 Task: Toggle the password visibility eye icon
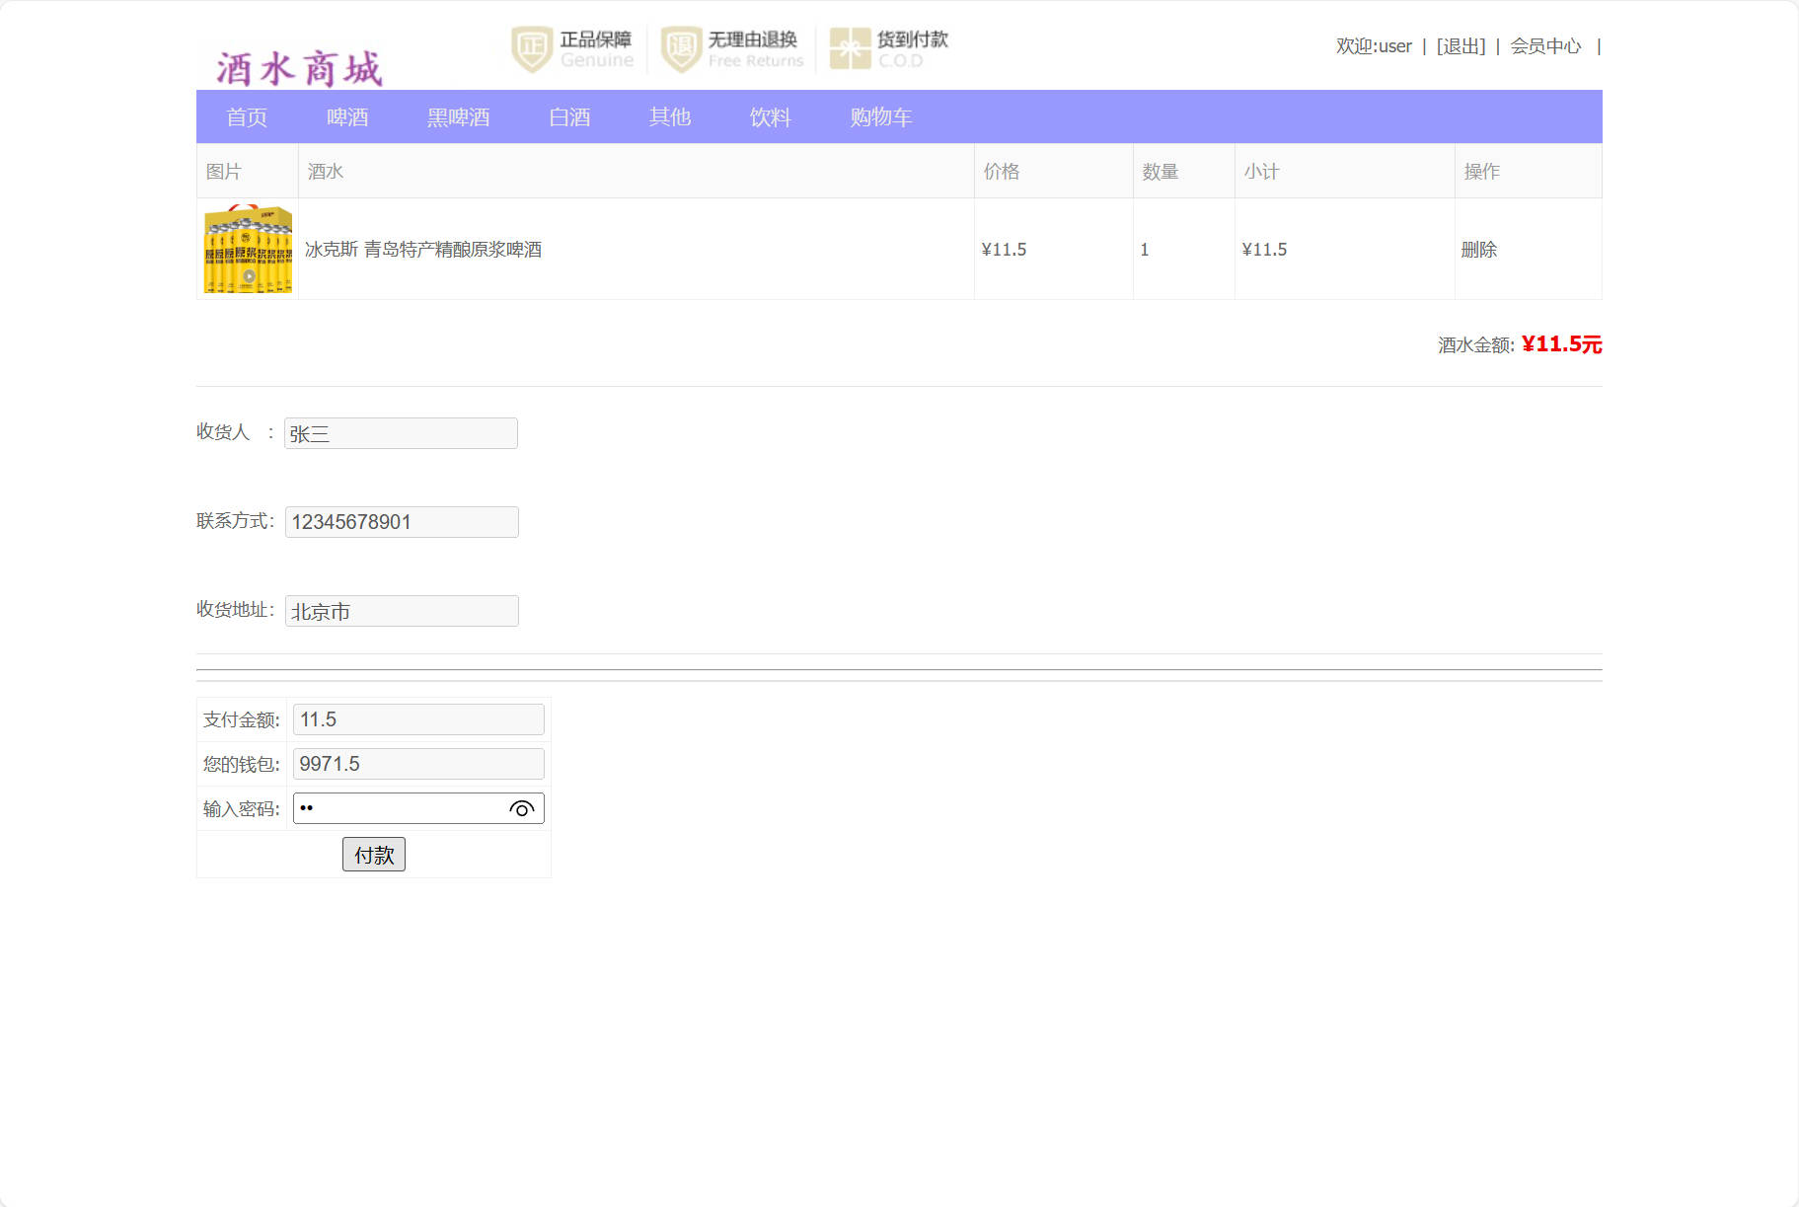[520, 810]
